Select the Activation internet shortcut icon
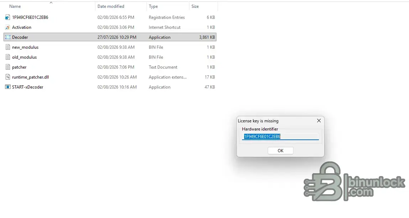Viewport: 409px width, 218px height. point(7,27)
